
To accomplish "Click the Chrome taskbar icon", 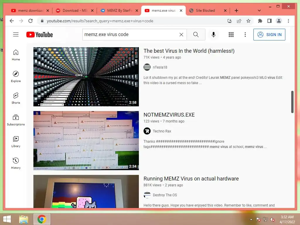I will click(x=42, y=219).
